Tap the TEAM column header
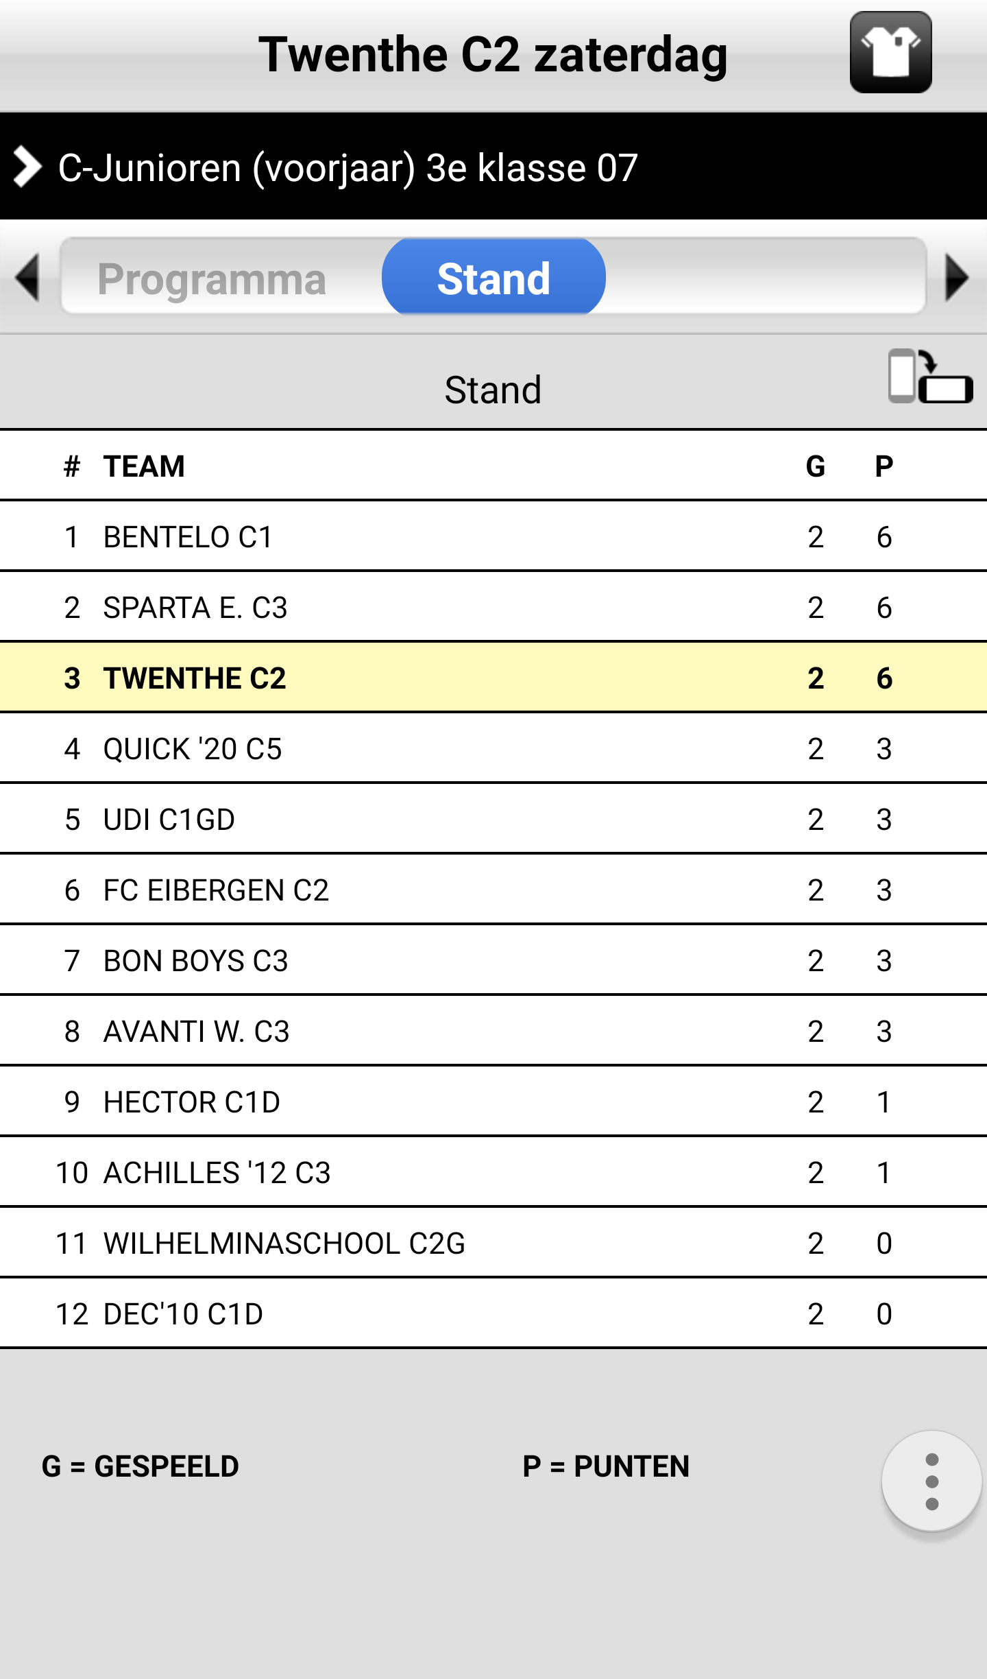The height and width of the screenshot is (1679, 987). click(144, 466)
